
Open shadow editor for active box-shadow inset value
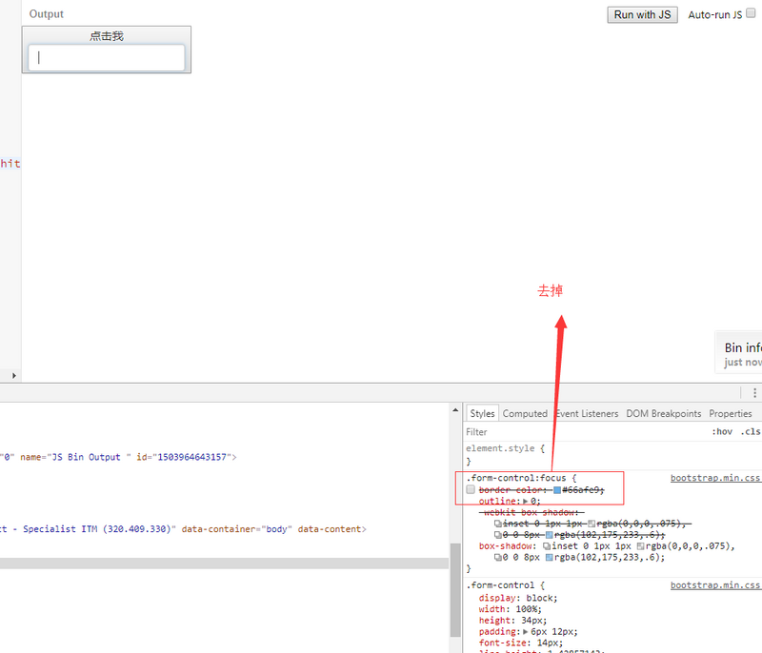[x=547, y=546]
